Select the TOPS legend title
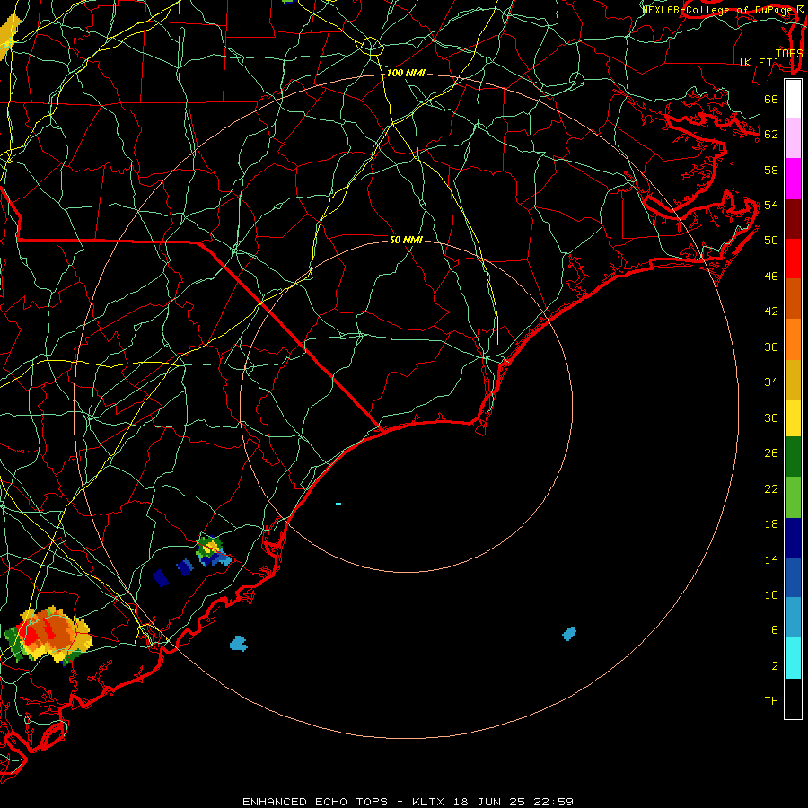The width and height of the screenshot is (808, 808). point(789,53)
